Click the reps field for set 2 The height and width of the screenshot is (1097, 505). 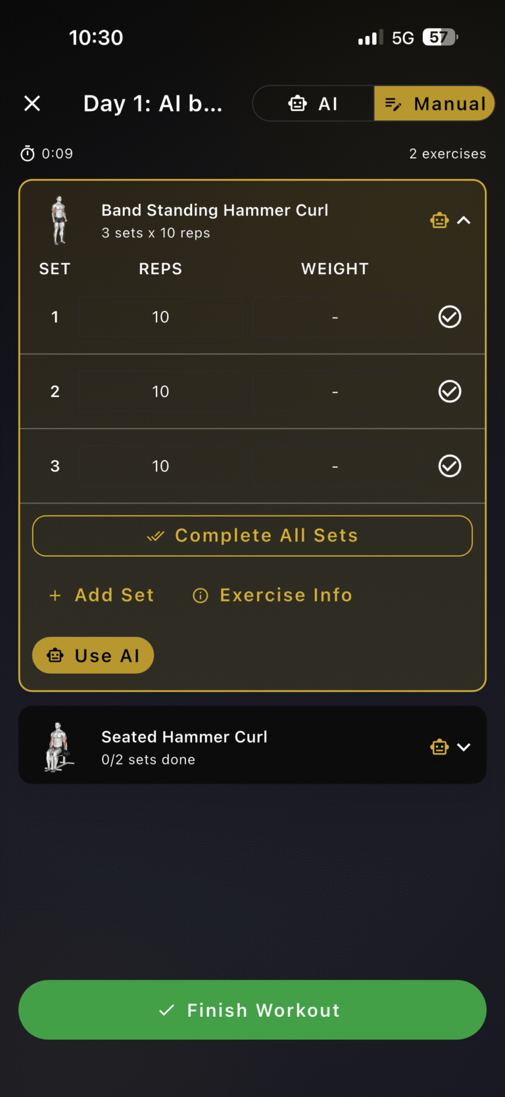click(160, 391)
